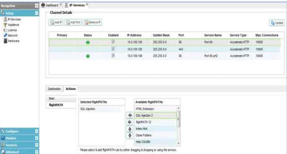Viewport: 287px width, 154px height.
Task: Toggle Enabled checkbox for Port 80 row
Action: click(x=113, y=41)
